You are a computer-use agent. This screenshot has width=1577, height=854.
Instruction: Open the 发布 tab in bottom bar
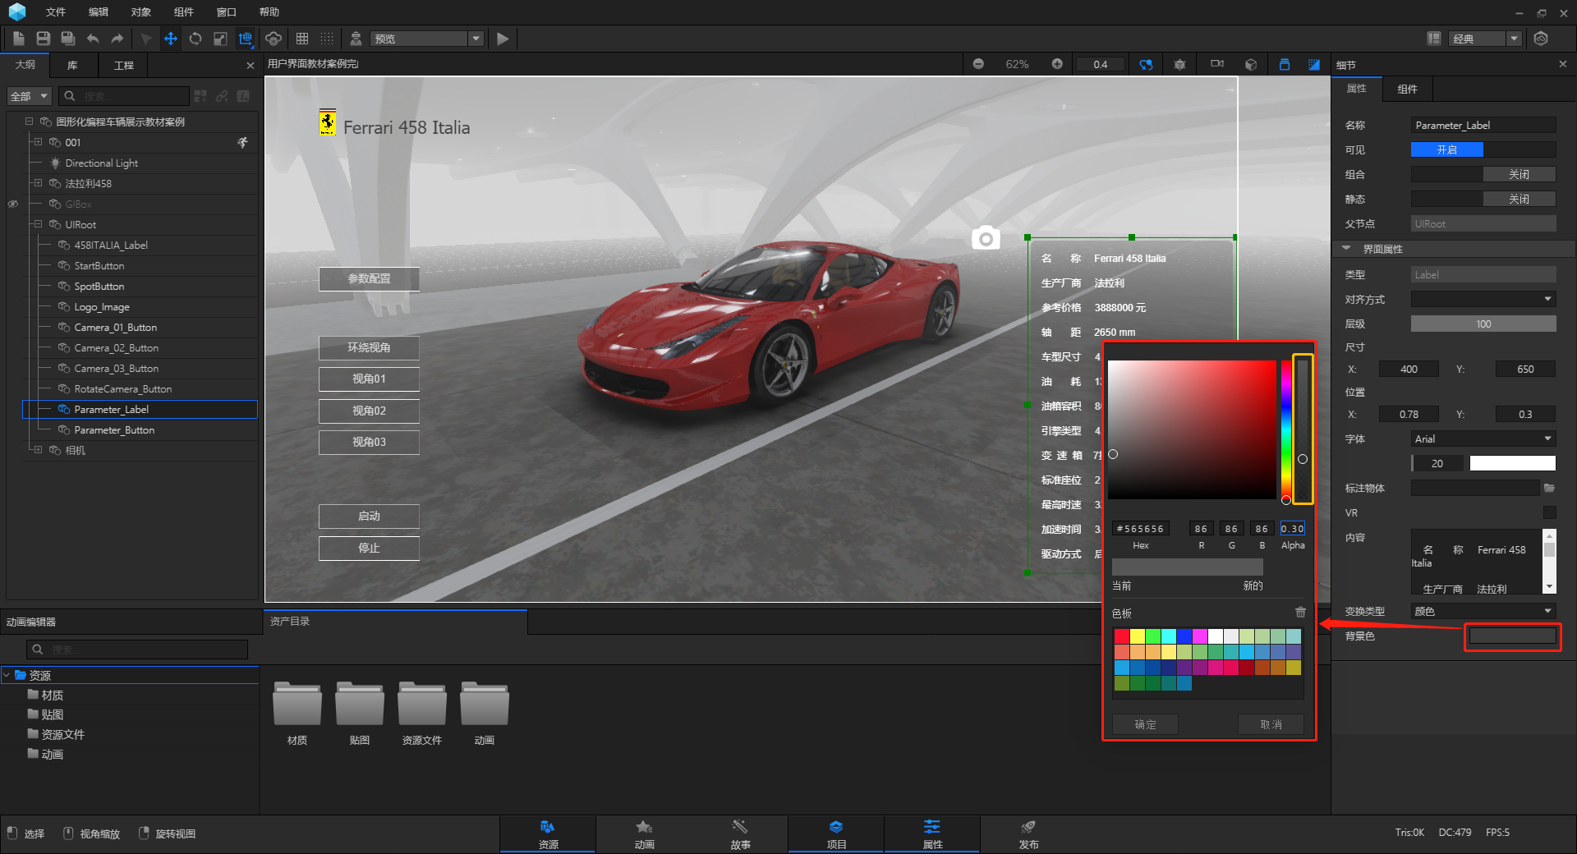1028,833
